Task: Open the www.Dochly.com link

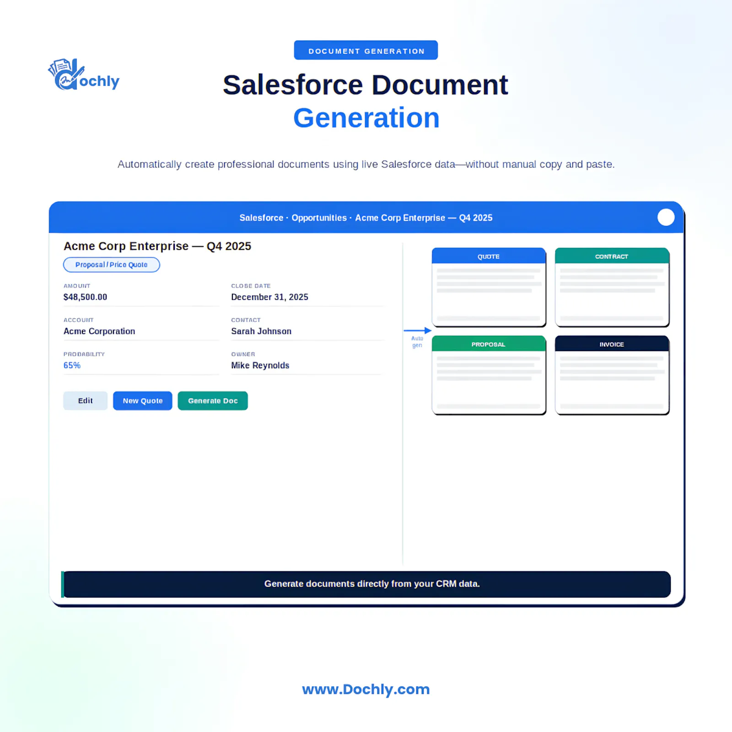Action: pos(366,689)
